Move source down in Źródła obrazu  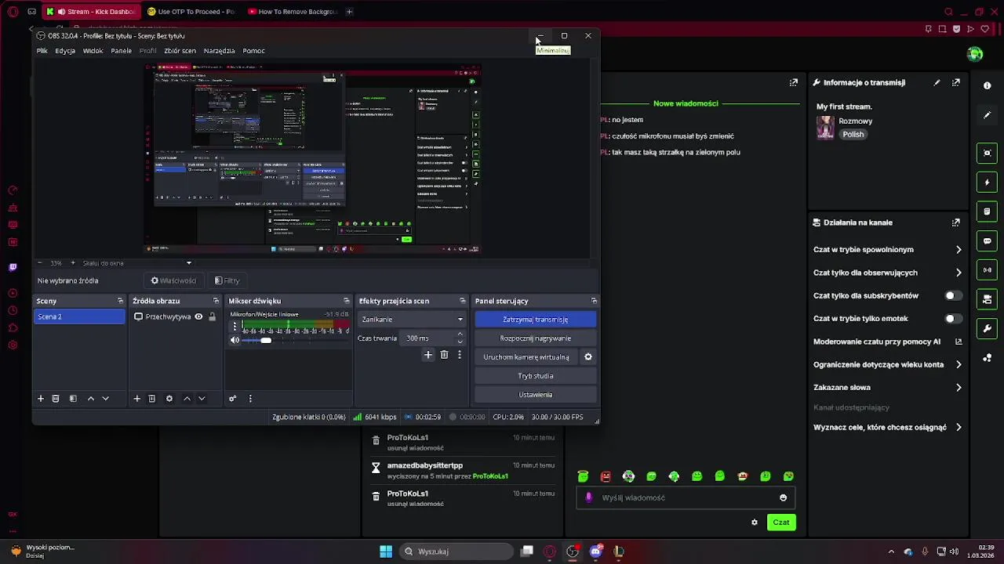point(202,399)
